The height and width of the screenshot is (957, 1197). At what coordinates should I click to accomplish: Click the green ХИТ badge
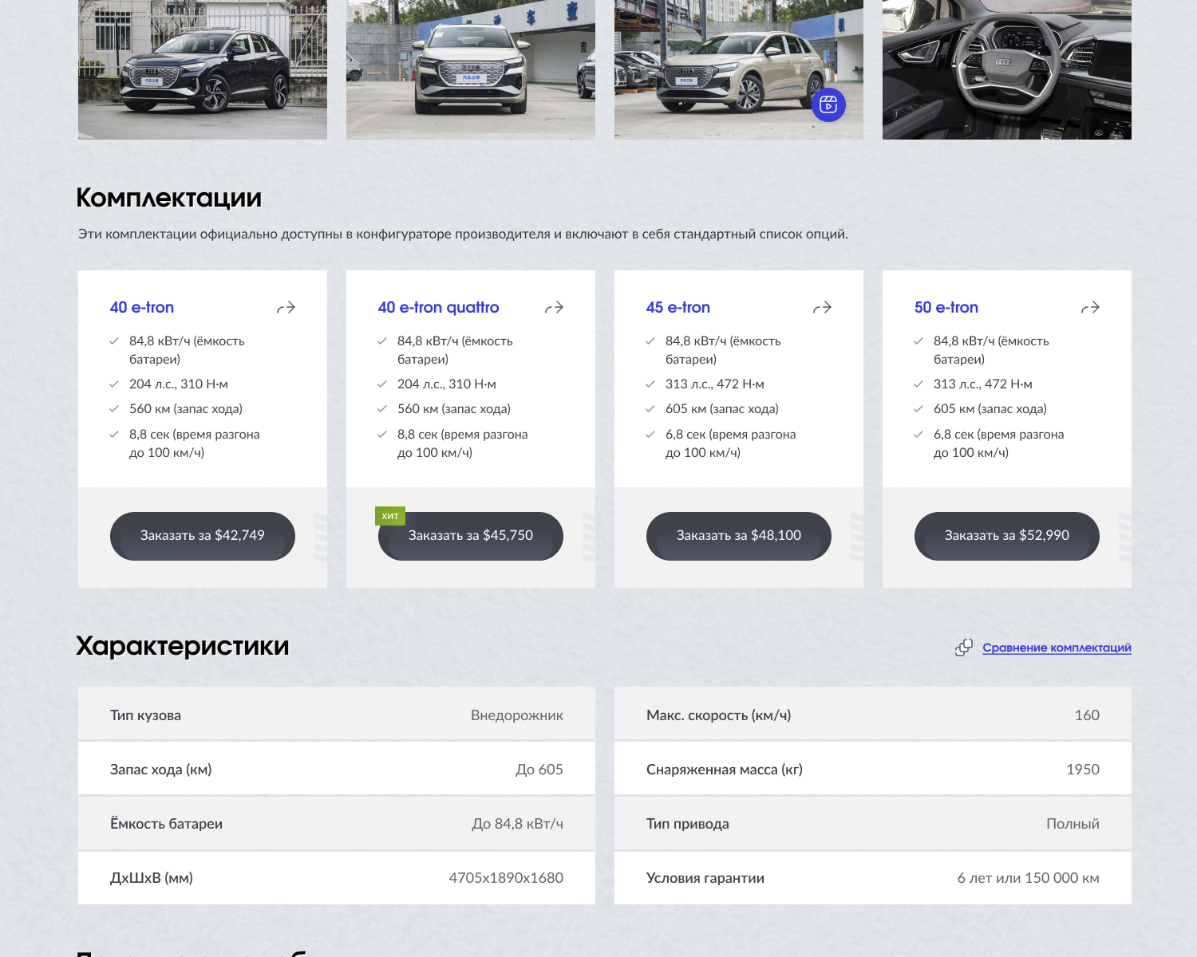coord(390,516)
